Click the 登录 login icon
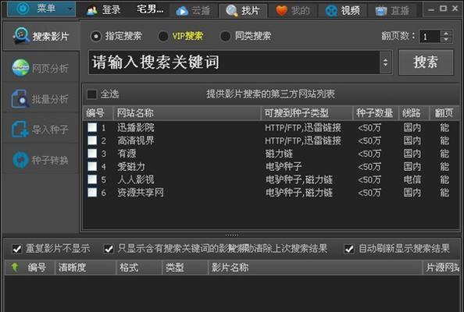This screenshot has width=464, height=312. click(x=92, y=11)
